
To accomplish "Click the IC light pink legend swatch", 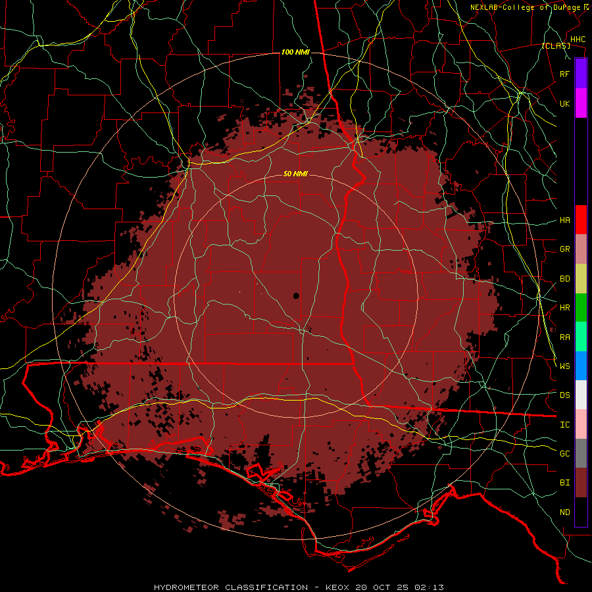I will tap(581, 424).
